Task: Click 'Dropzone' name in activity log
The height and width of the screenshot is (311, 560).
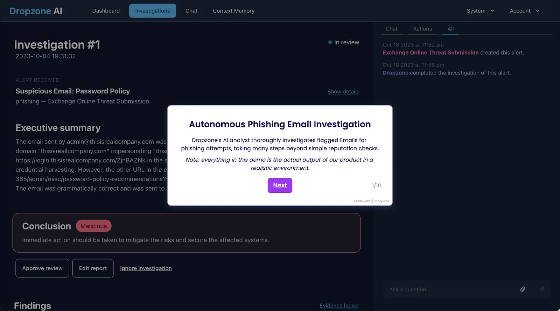Action: pos(395,73)
